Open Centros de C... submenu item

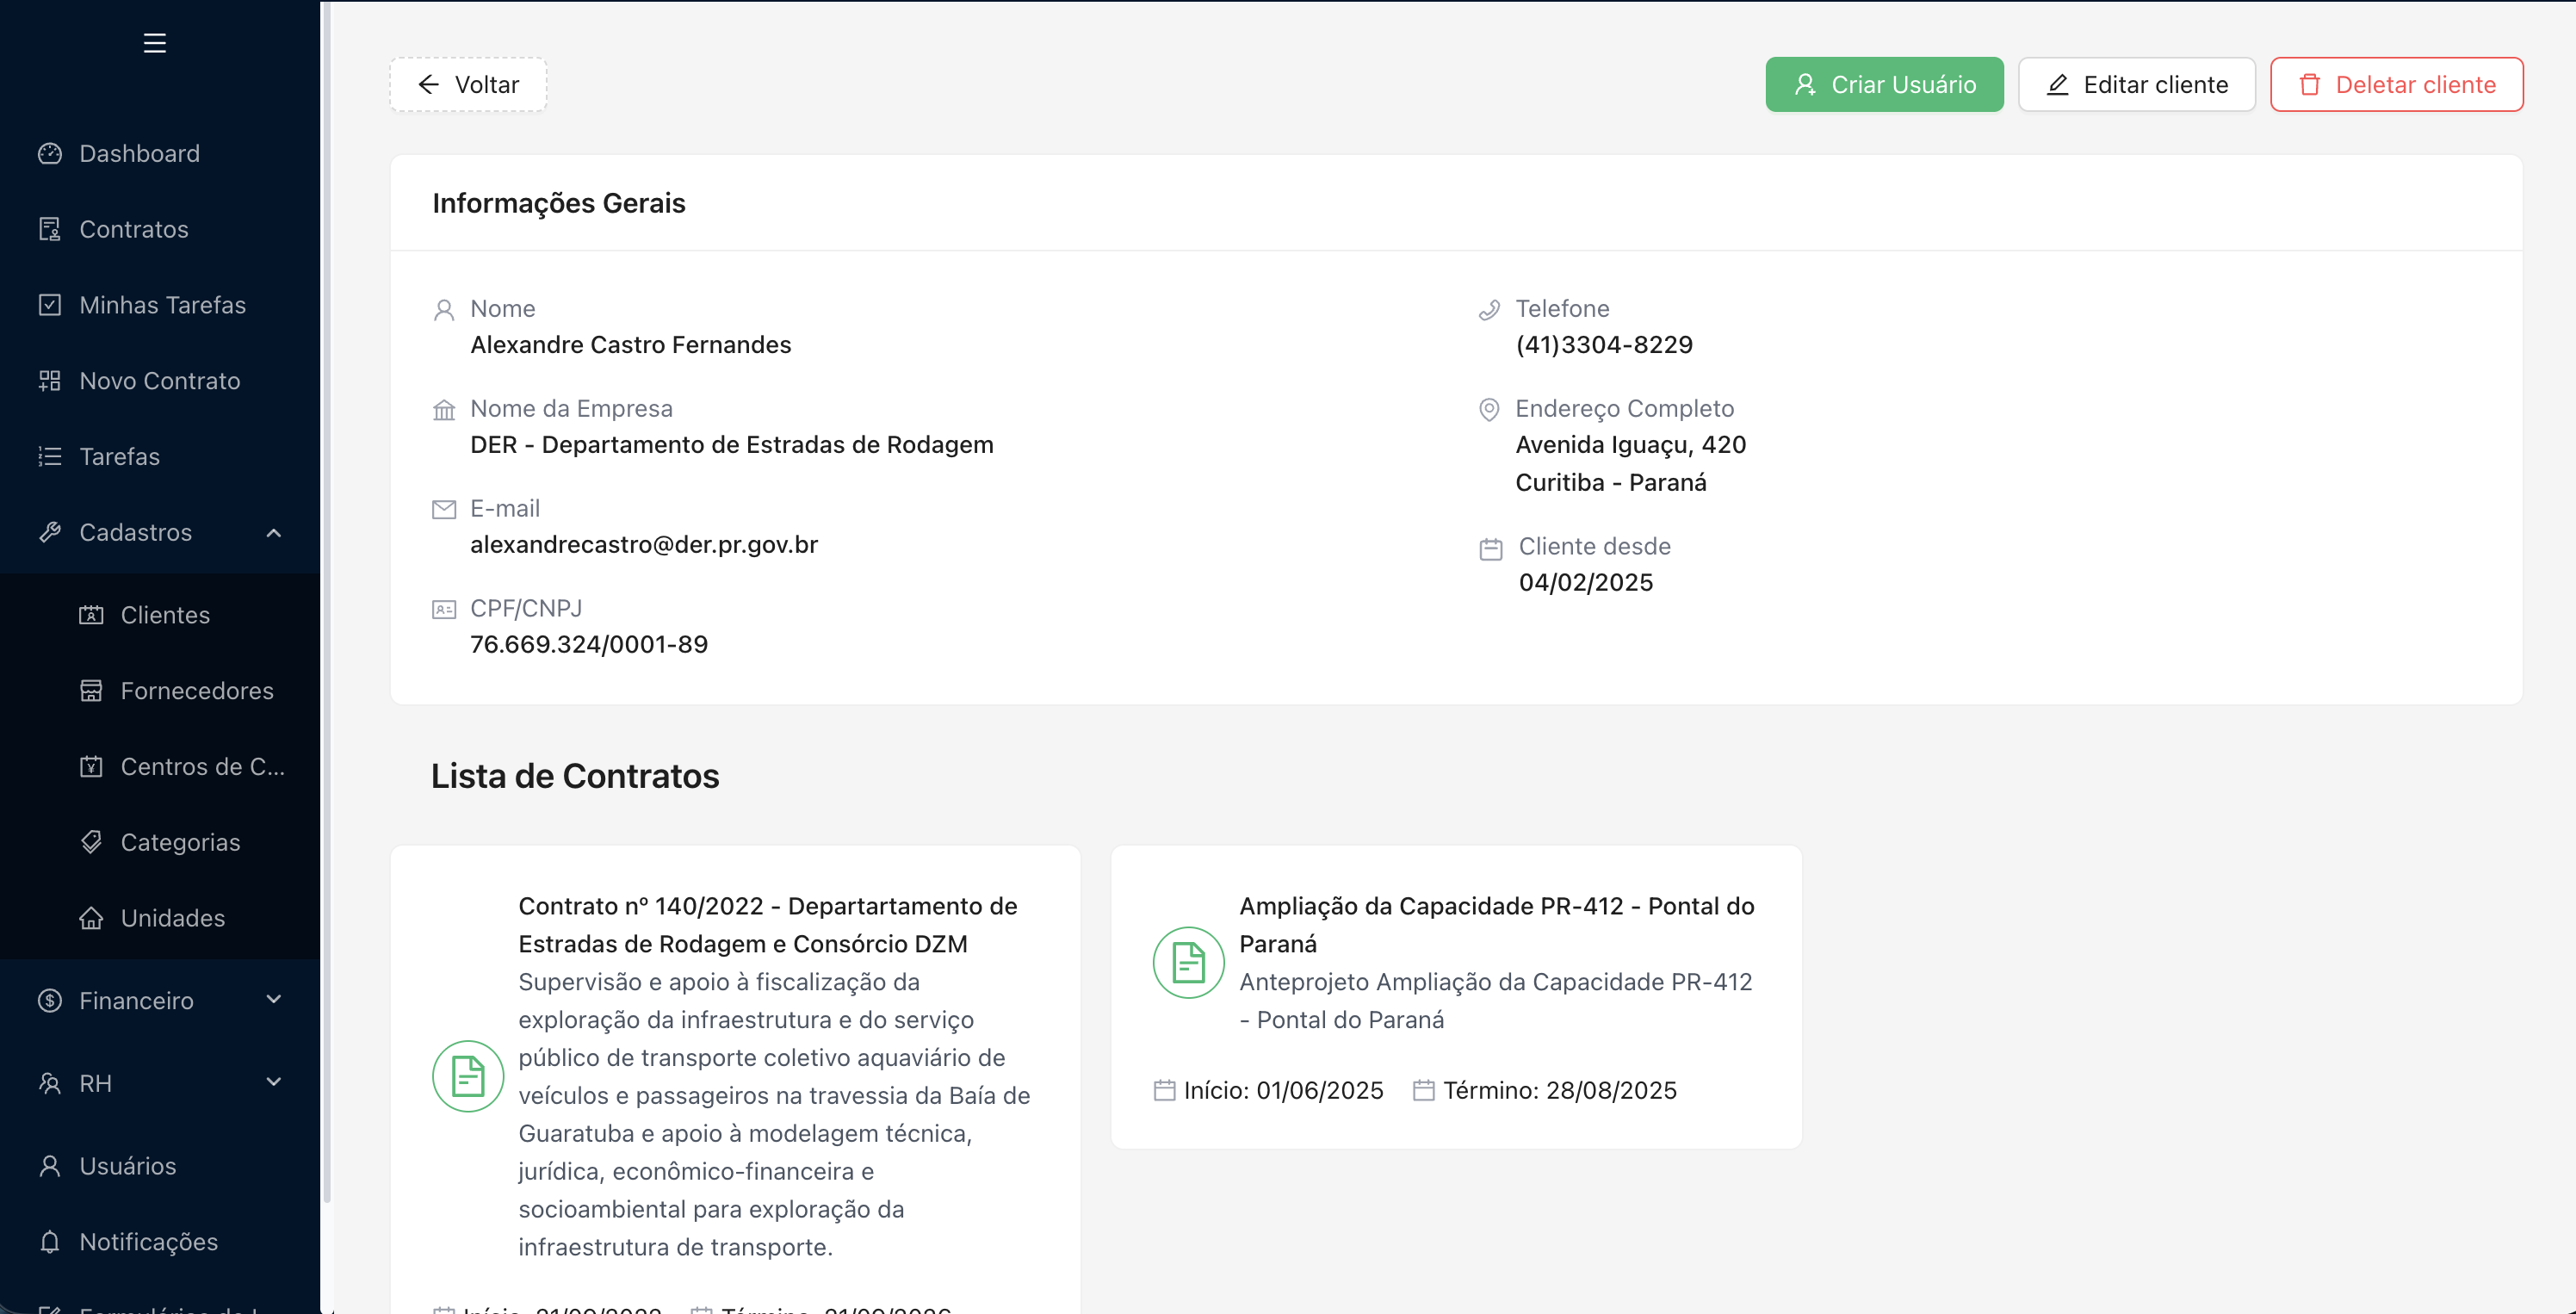[202, 766]
